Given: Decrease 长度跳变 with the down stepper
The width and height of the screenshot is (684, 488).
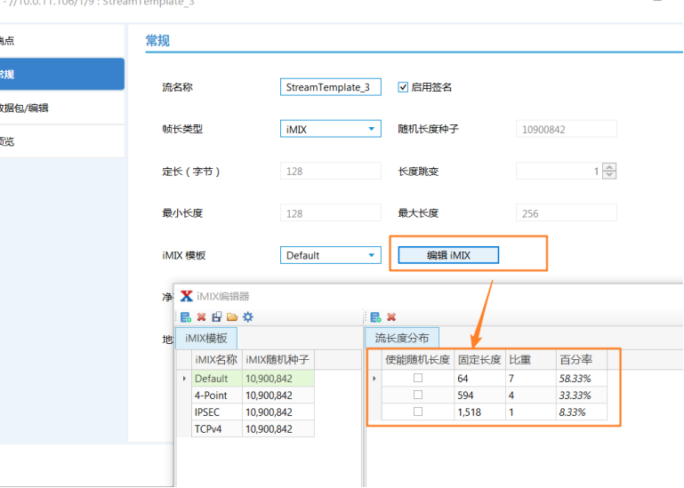Looking at the screenshot, I should tap(609, 175).
